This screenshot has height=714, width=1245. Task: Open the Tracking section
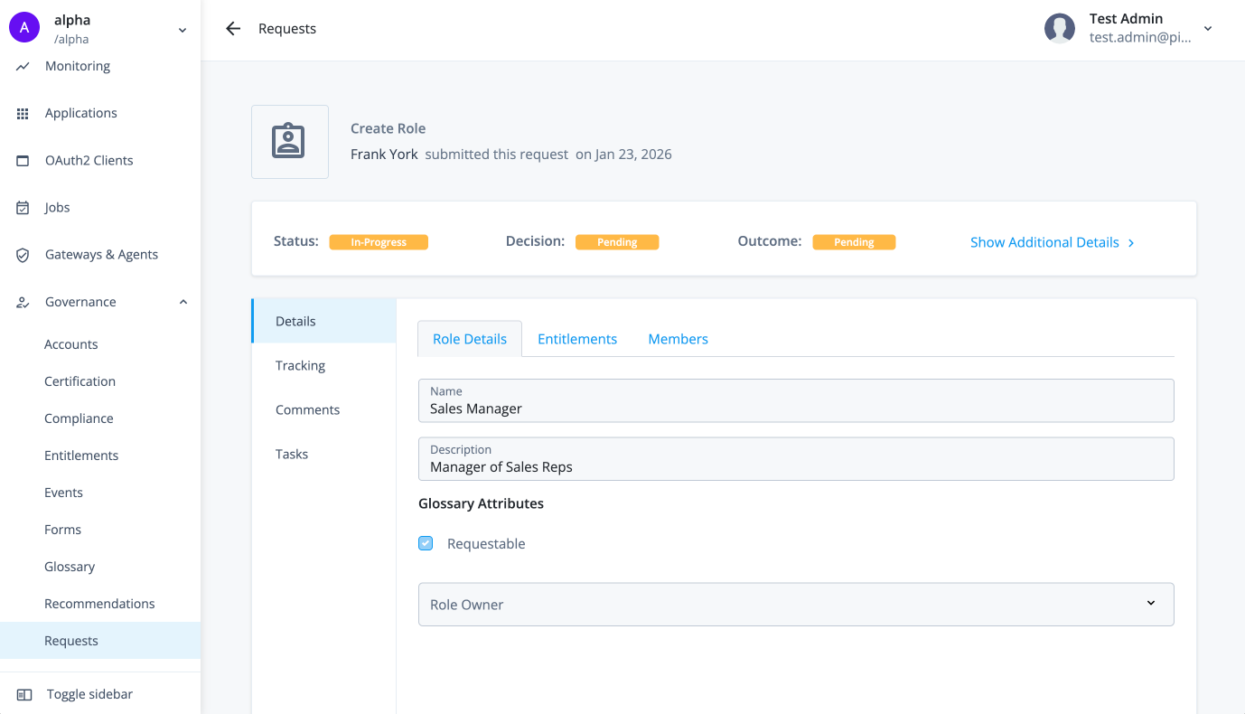(300, 365)
